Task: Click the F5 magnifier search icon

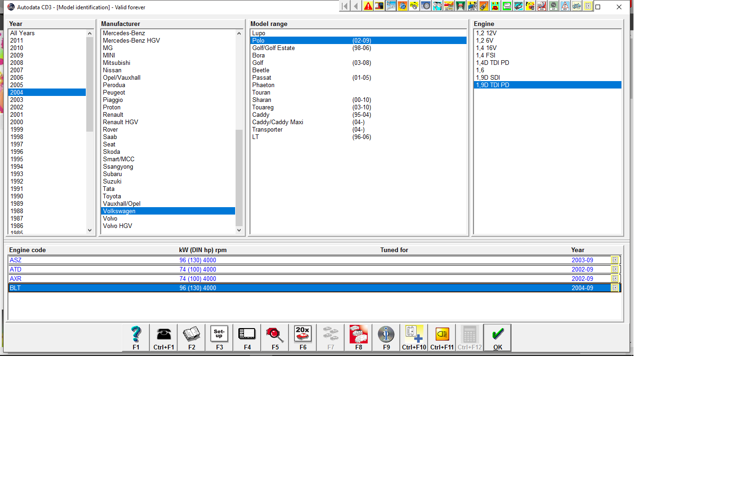Action: point(275,337)
